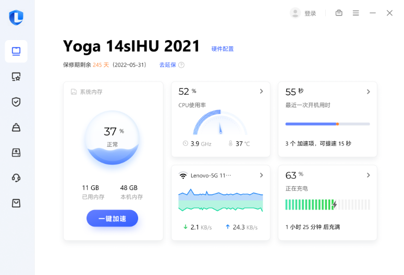Click the 63 % battery value
Screen dimensions: 404x275
click(295, 176)
